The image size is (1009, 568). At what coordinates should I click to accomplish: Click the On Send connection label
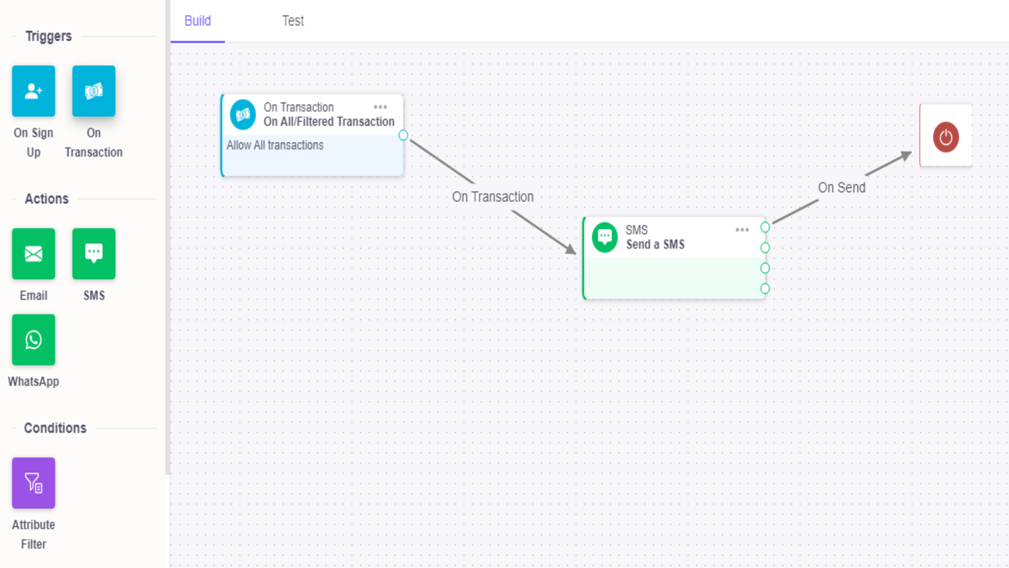click(843, 187)
